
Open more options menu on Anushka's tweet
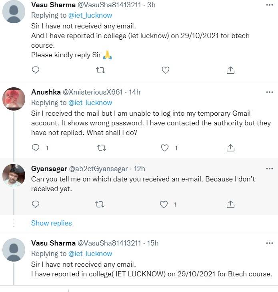269,92
